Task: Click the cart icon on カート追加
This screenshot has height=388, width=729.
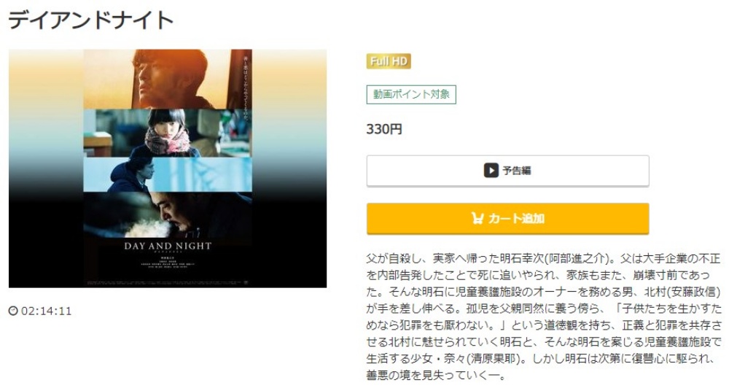Action: 477,218
